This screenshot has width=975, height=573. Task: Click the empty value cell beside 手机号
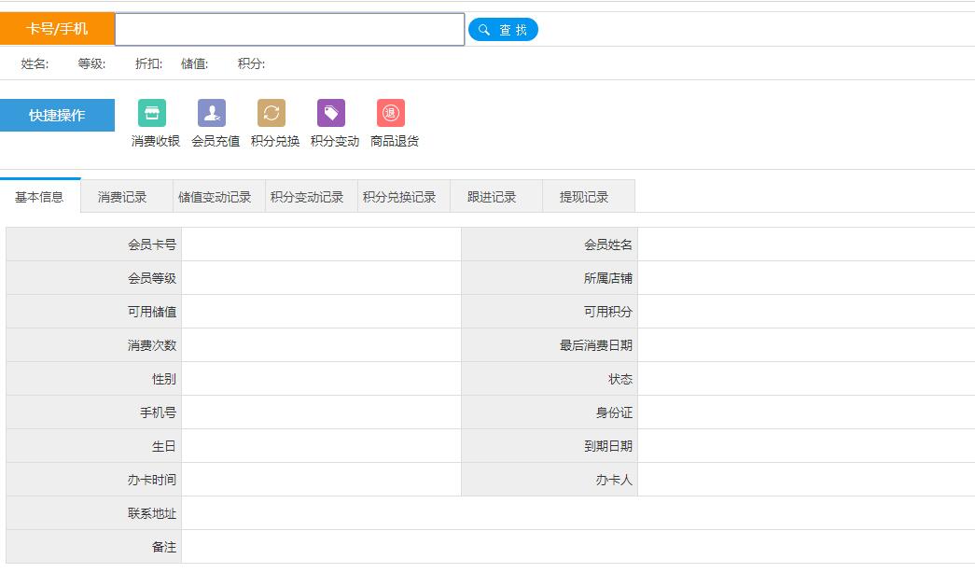(x=321, y=412)
